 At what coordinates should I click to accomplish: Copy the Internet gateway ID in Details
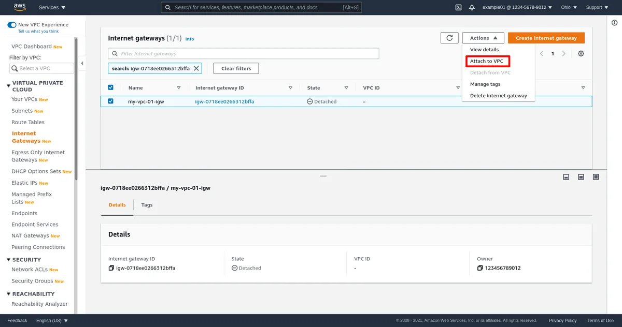tap(111, 268)
